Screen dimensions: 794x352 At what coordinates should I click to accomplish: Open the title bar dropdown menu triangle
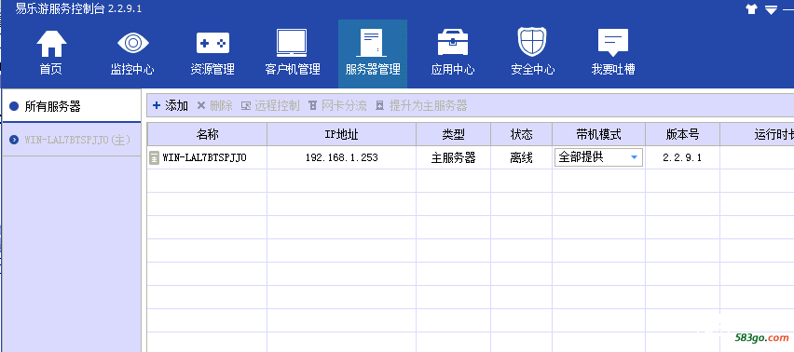point(771,9)
